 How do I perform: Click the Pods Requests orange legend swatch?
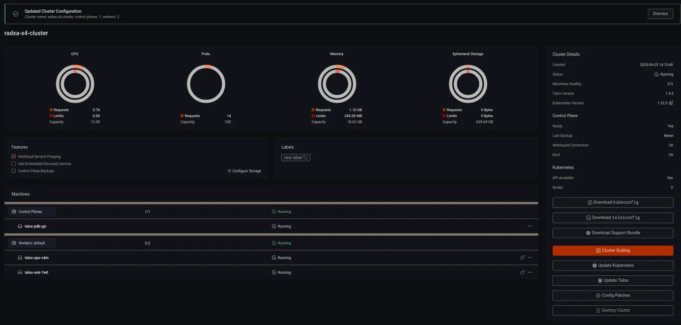pyautogui.click(x=182, y=116)
